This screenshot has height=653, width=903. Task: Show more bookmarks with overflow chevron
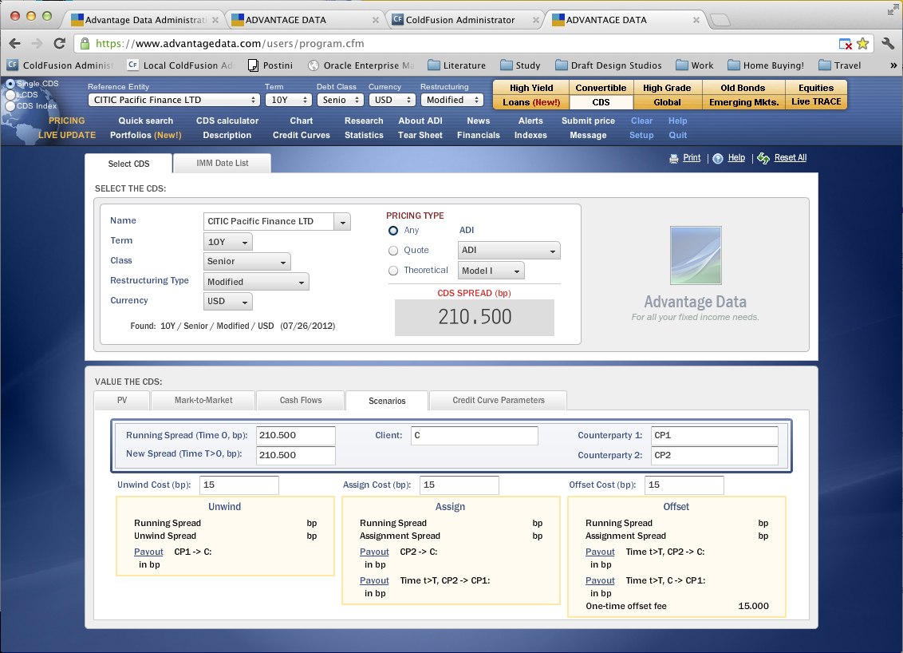pos(893,65)
